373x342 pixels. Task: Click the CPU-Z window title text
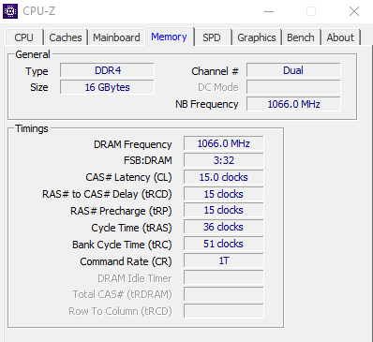tap(39, 11)
